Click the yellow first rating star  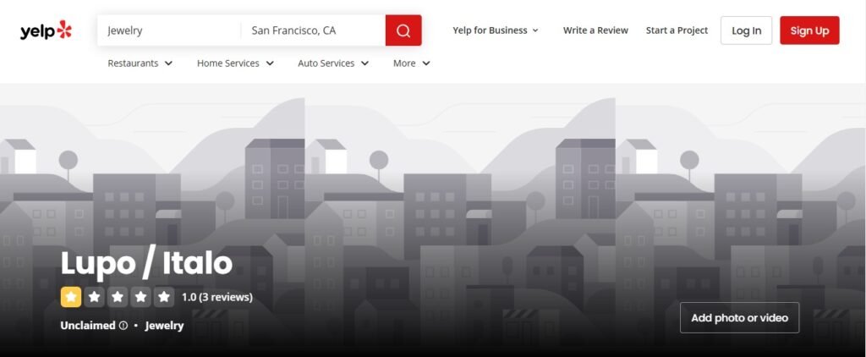click(x=71, y=297)
